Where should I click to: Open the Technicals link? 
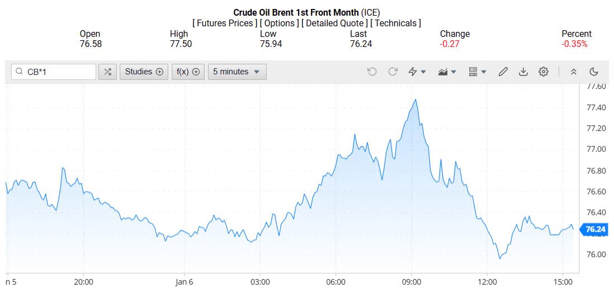[395, 23]
